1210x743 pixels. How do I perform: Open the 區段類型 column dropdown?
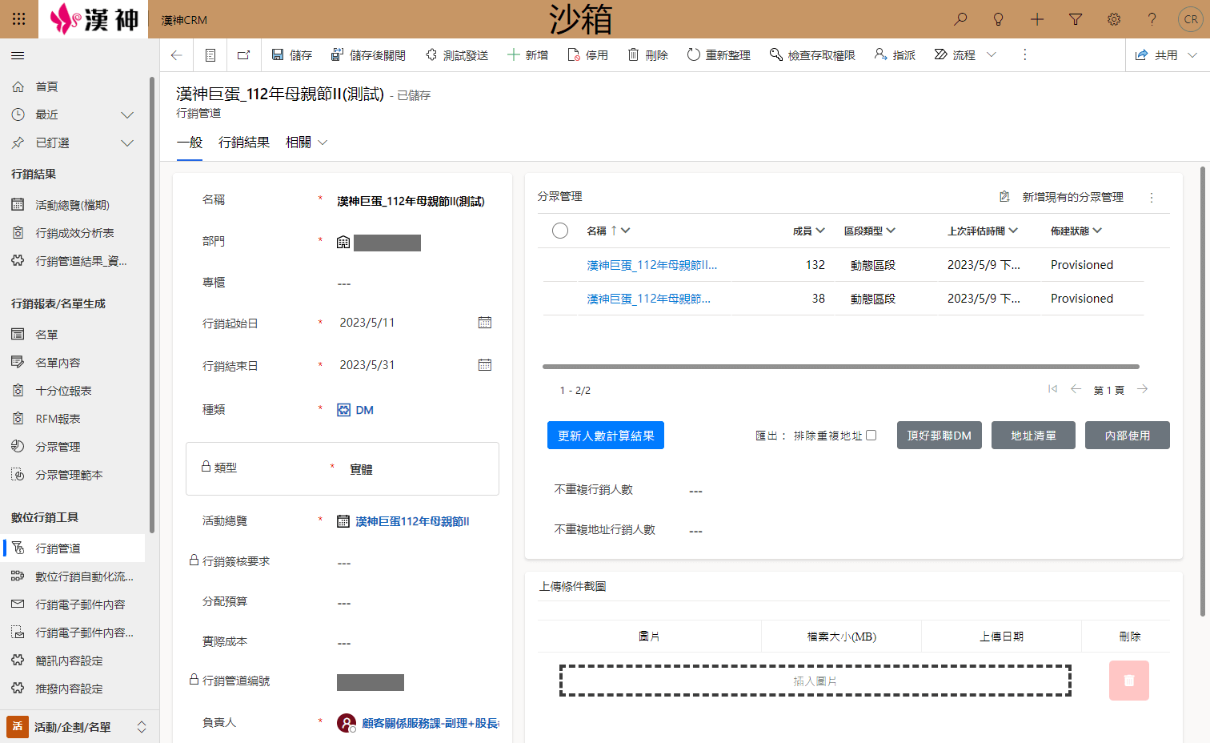click(x=891, y=231)
